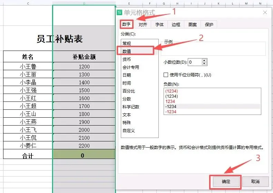Click the 合计 total cell showing 0
The height and width of the screenshot is (193, 273).
(x=84, y=154)
